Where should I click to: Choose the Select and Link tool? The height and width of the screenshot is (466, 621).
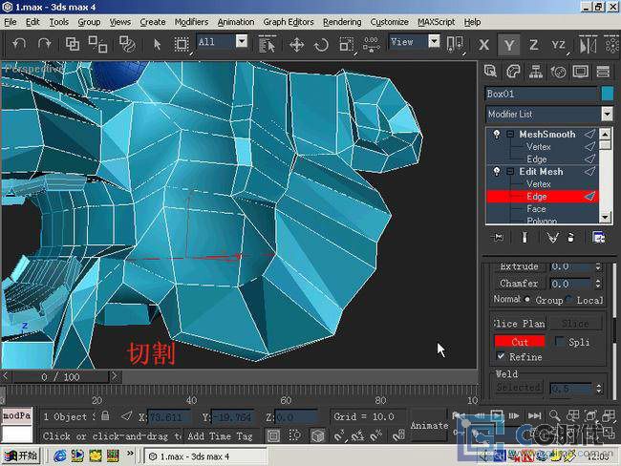point(72,44)
